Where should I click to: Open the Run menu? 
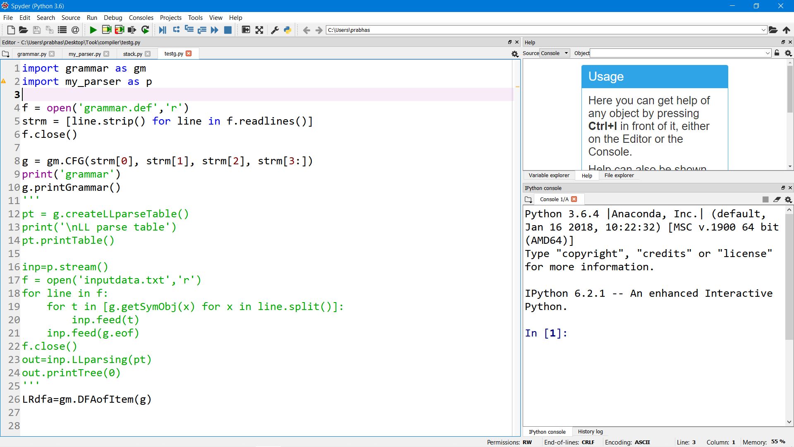coord(92,17)
